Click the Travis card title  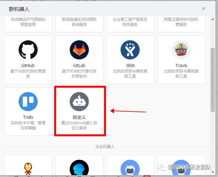(x=181, y=65)
